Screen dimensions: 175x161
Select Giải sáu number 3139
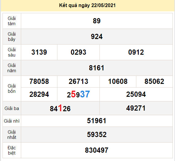(39, 52)
